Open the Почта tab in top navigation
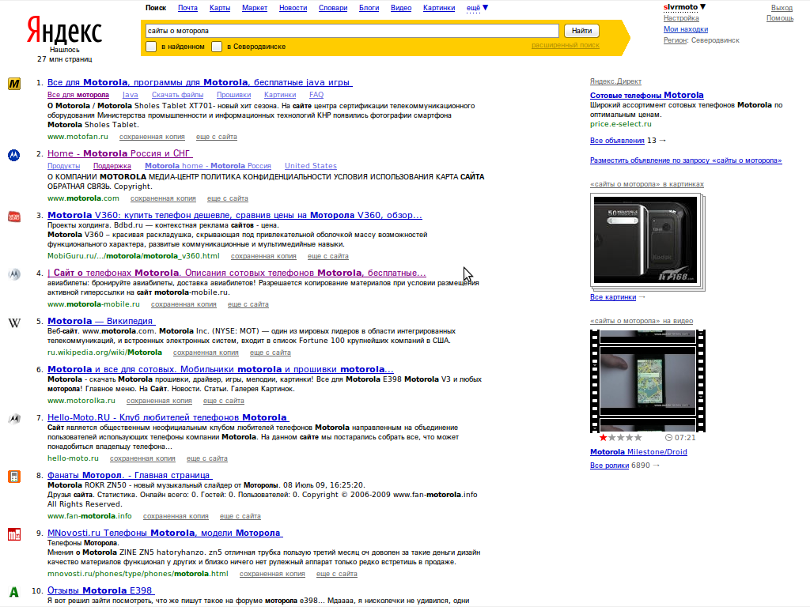 187,8
